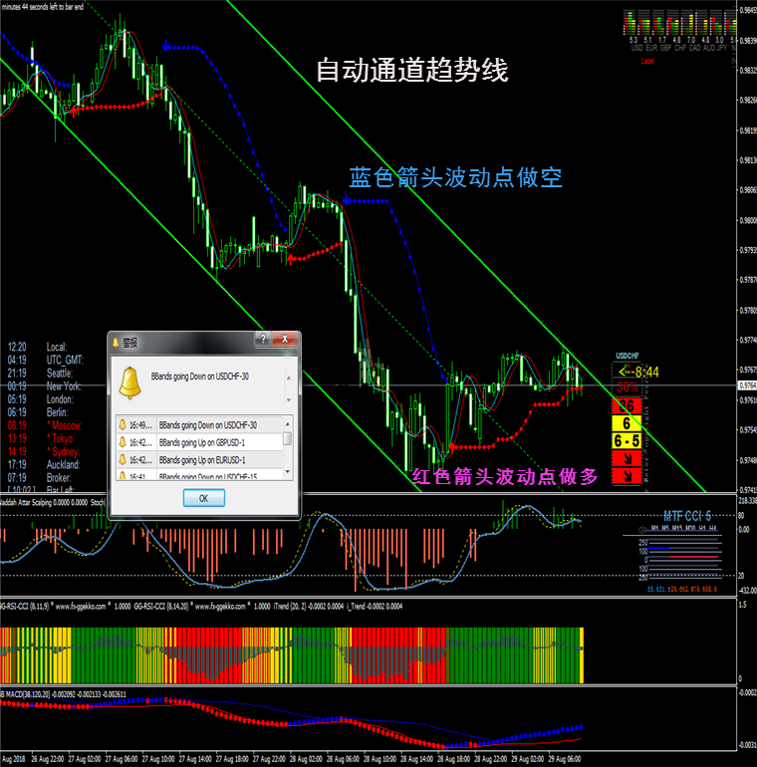757x767 pixels.
Task: Click OK in the alert dialog
Action: click(x=204, y=498)
